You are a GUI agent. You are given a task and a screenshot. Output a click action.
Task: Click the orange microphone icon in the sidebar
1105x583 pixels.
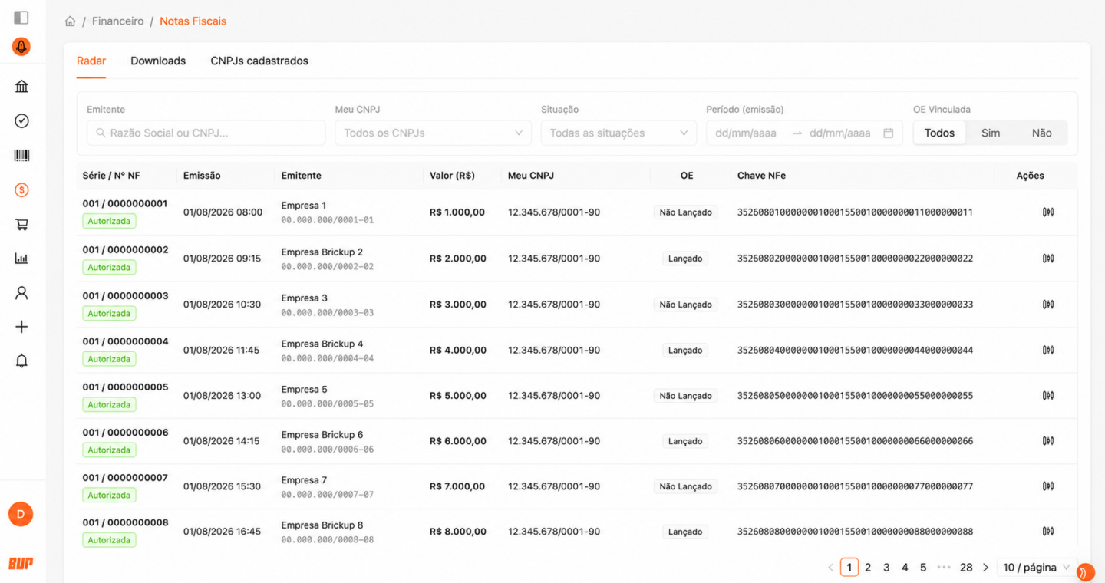[21, 47]
